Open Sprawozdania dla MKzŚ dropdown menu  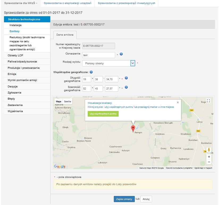click(21, 3)
